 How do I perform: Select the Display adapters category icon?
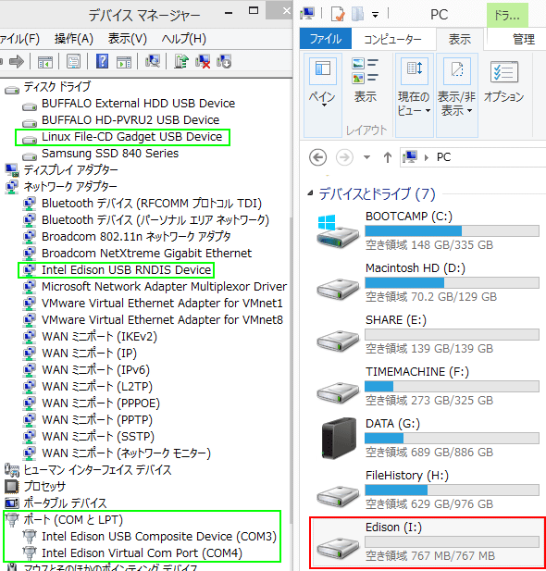[x=12, y=169]
